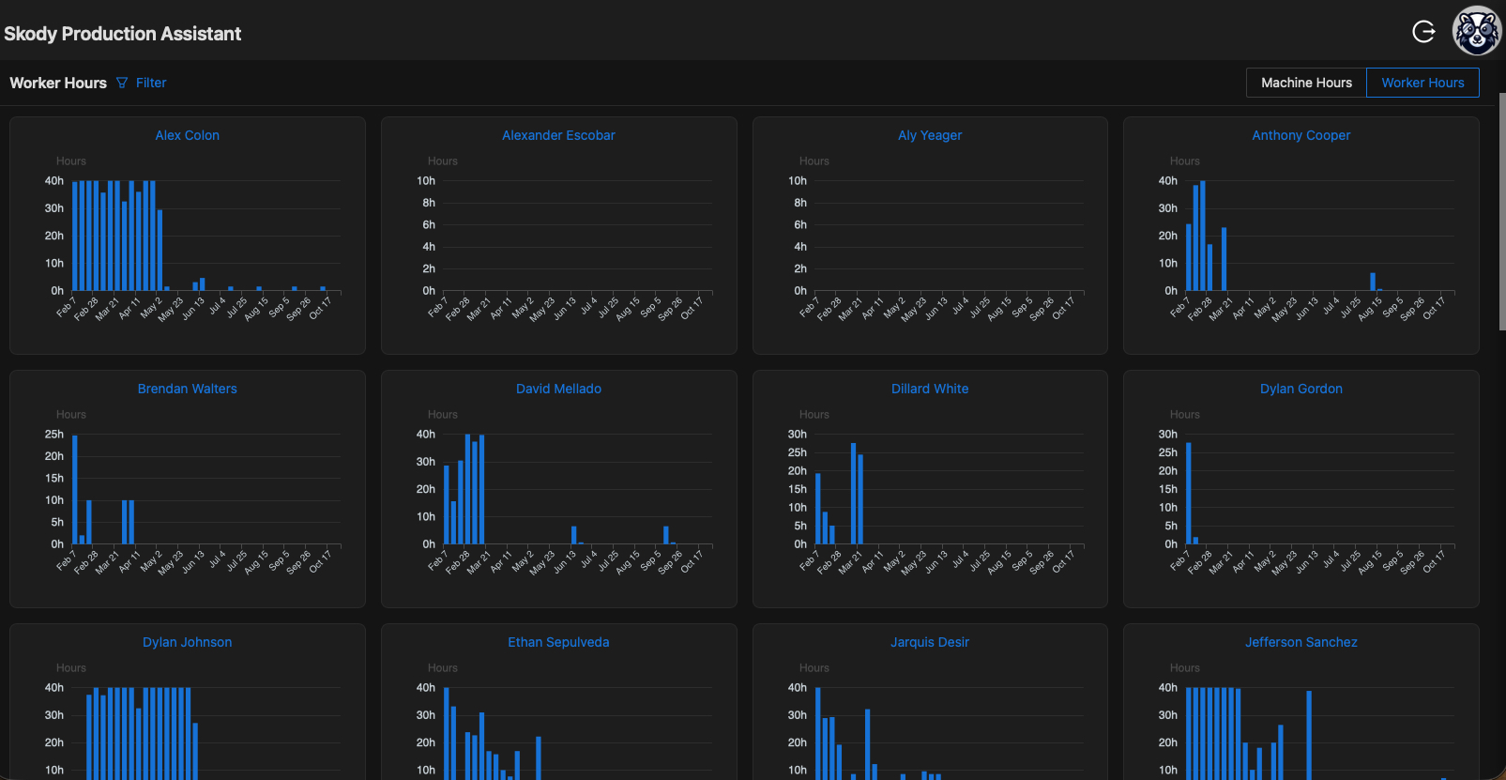
Task: Click the logout icon in header
Action: pos(1423,32)
